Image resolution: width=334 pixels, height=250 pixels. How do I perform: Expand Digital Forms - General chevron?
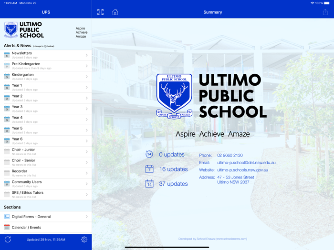pyautogui.click(x=87, y=217)
